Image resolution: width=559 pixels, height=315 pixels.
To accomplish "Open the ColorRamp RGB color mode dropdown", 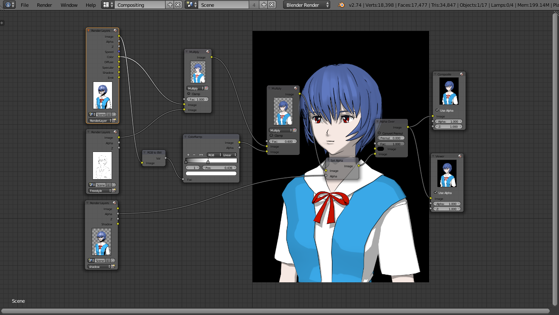I will click(x=214, y=155).
